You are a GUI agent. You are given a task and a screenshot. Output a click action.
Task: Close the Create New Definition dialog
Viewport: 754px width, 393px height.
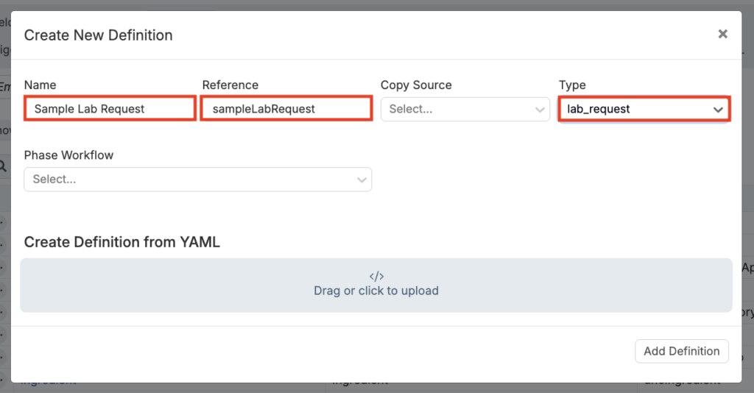(722, 34)
